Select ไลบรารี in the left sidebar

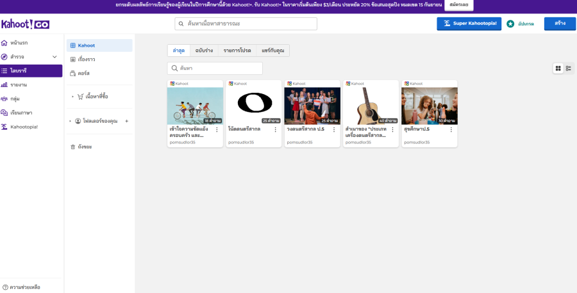31,71
